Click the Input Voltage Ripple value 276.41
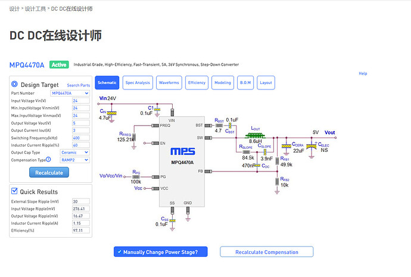 (81, 209)
